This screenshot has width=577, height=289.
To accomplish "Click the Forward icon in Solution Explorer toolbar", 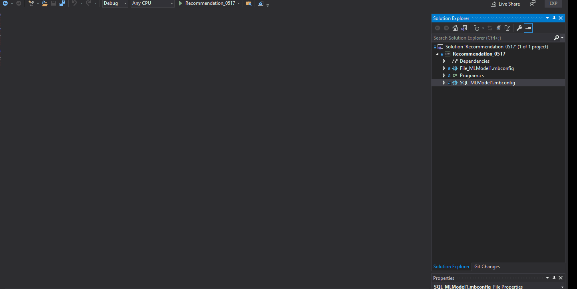I will point(446,28).
